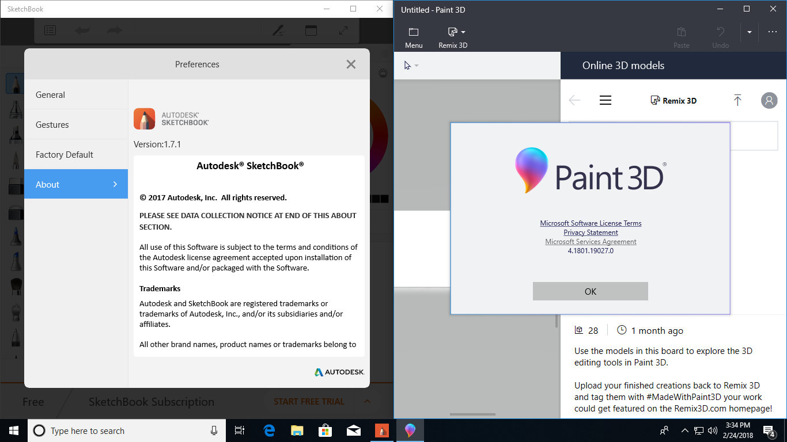Open the Windows Start menu
The height and width of the screenshot is (442, 787).
(14, 430)
